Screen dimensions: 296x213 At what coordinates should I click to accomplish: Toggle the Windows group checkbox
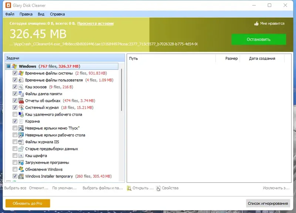click(x=8, y=66)
